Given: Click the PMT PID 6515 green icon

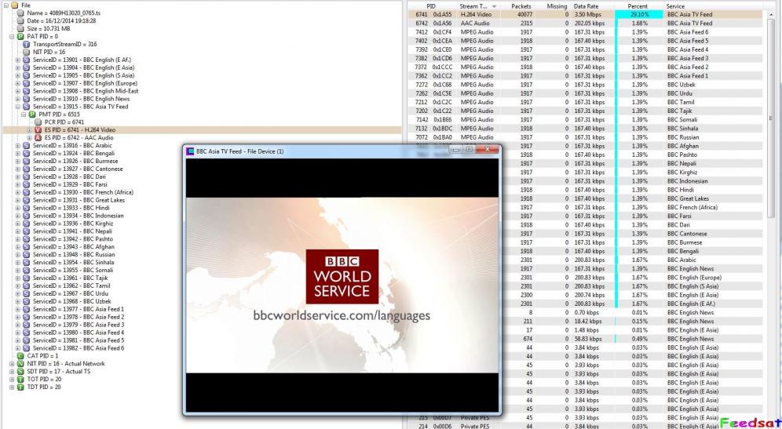Looking at the screenshot, I should [x=32, y=114].
